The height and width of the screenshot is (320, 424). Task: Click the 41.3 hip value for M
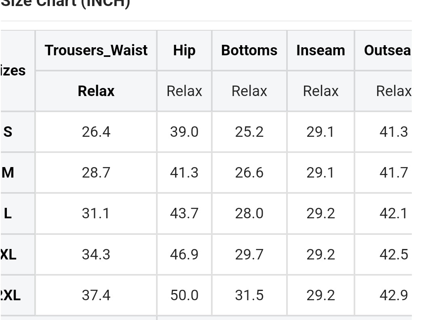(x=184, y=173)
